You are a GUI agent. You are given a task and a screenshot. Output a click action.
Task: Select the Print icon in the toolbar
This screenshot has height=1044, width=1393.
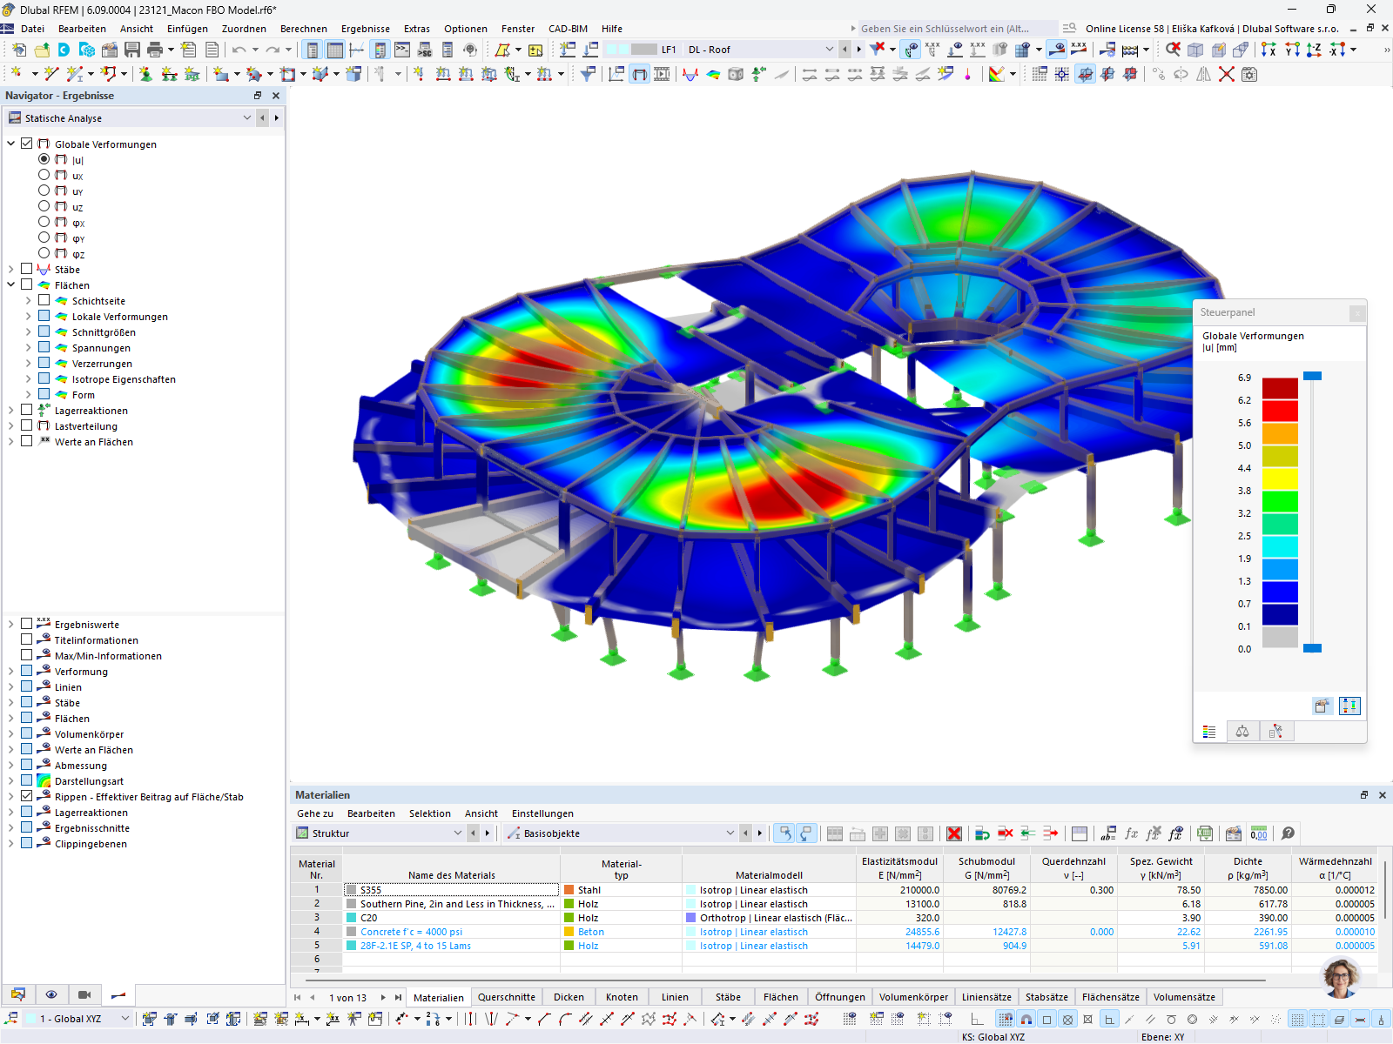(157, 50)
